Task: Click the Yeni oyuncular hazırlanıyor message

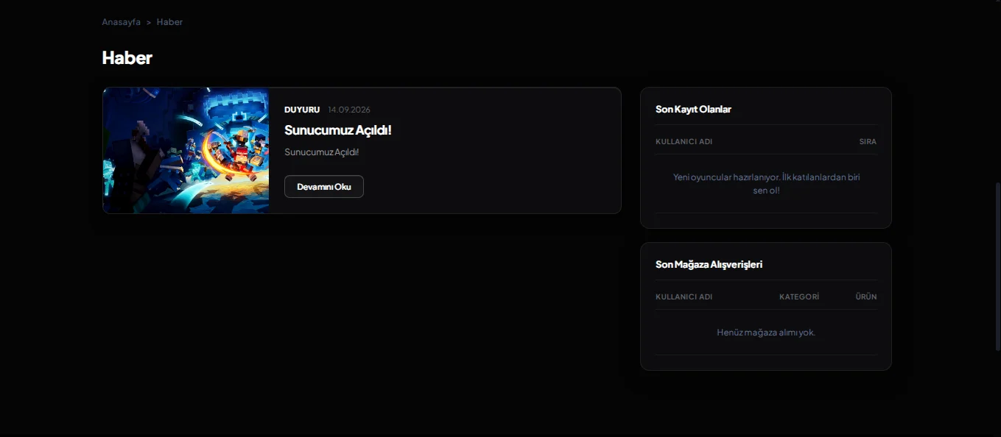Action: point(766,183)
